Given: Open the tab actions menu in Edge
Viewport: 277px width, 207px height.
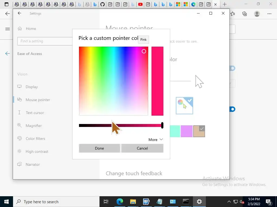Looking at the screenshot, I should point(6,4).
